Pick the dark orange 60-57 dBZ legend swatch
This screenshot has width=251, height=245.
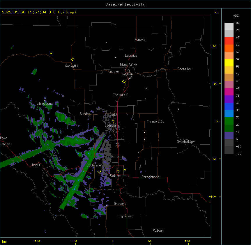pos(229,48)
